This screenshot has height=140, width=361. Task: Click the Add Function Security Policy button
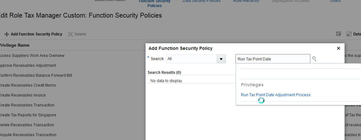(x=36, y=34)
